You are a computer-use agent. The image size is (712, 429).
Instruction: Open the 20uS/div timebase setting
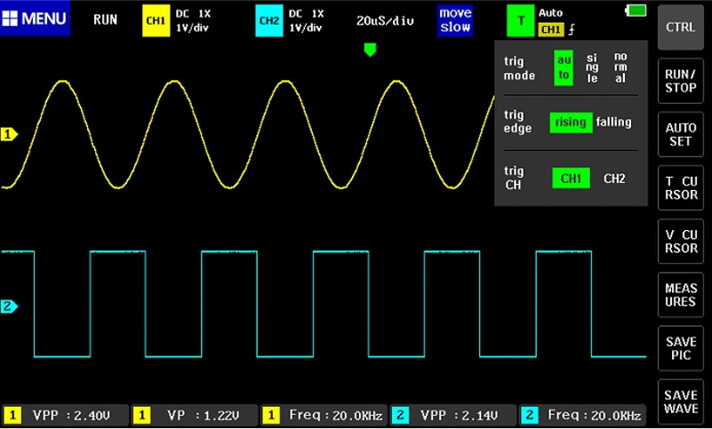pos(385,21)
